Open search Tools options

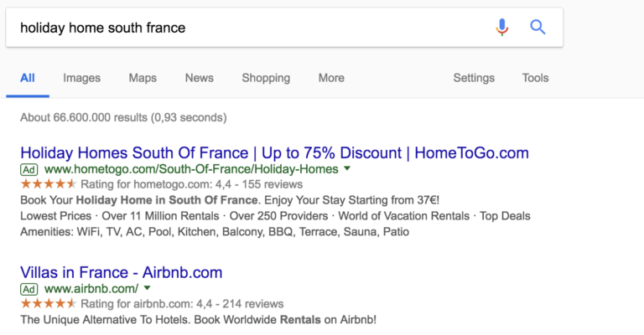tap(535, 78)
